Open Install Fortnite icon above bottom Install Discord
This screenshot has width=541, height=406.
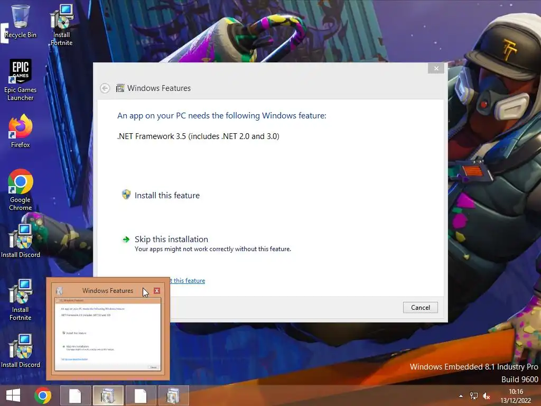pos(21,300)
